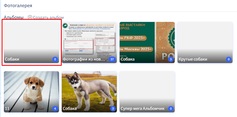
Task: Click the 0 badge on Крутые собаки
Action: click(229, 59)
